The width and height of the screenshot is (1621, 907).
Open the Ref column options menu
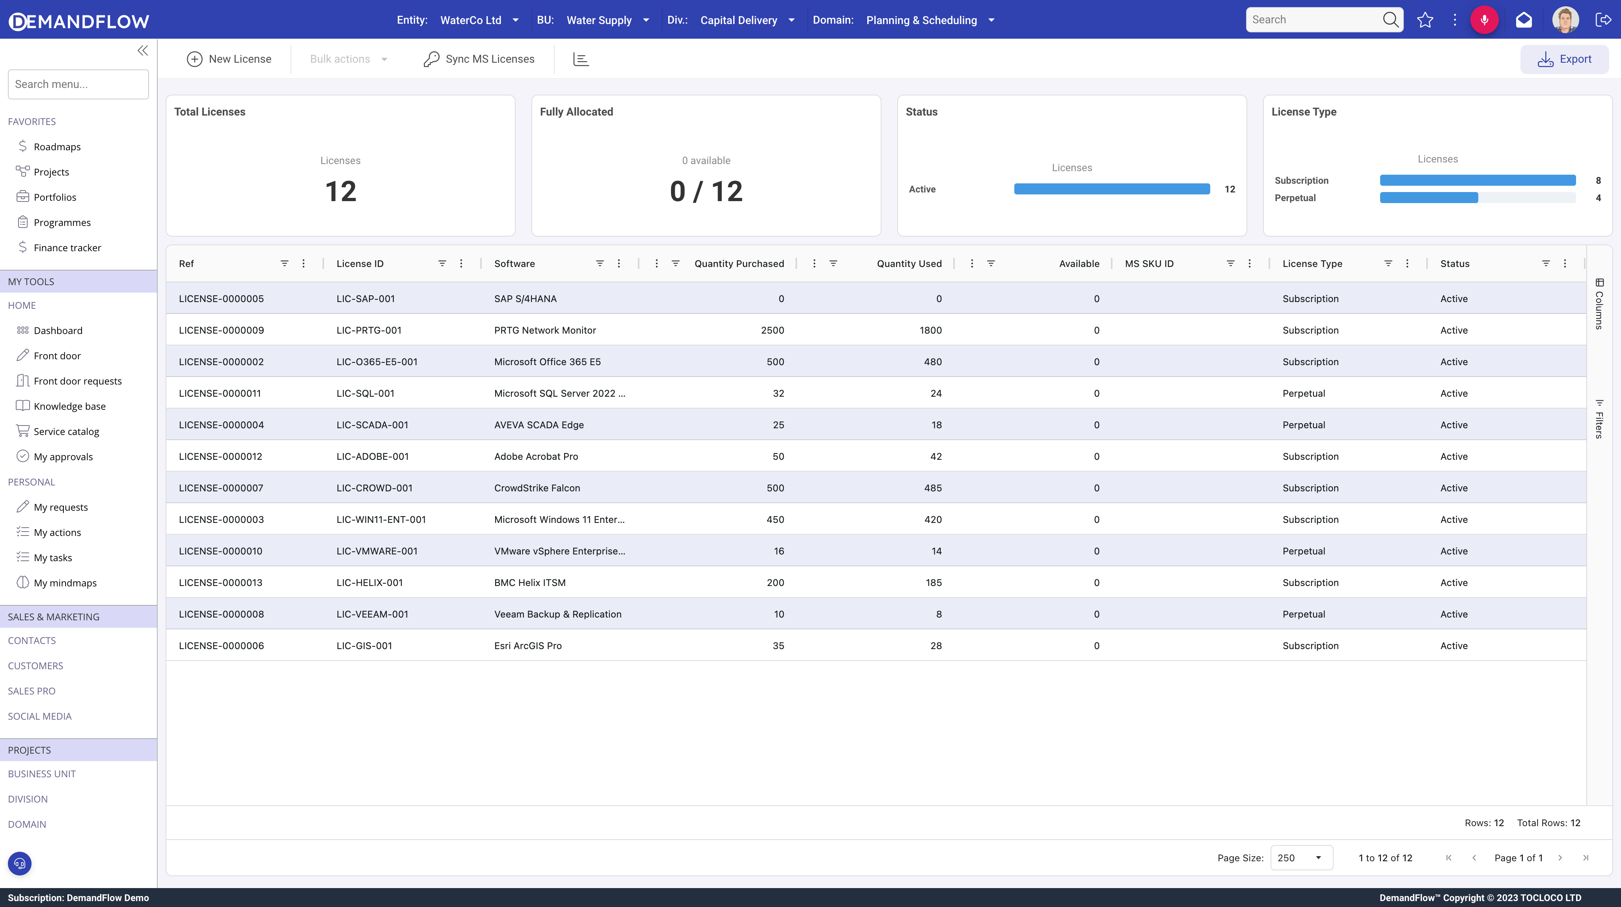click(x=303, y=264)
